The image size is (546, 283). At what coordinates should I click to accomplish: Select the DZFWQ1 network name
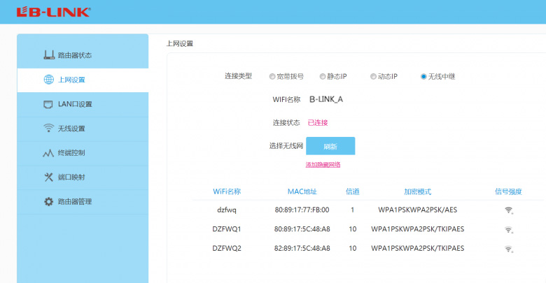(x=227, y=229)
